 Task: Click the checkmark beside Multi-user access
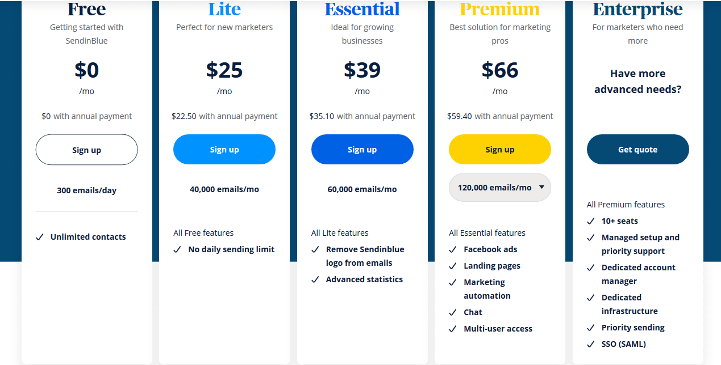tap(453, 329)
